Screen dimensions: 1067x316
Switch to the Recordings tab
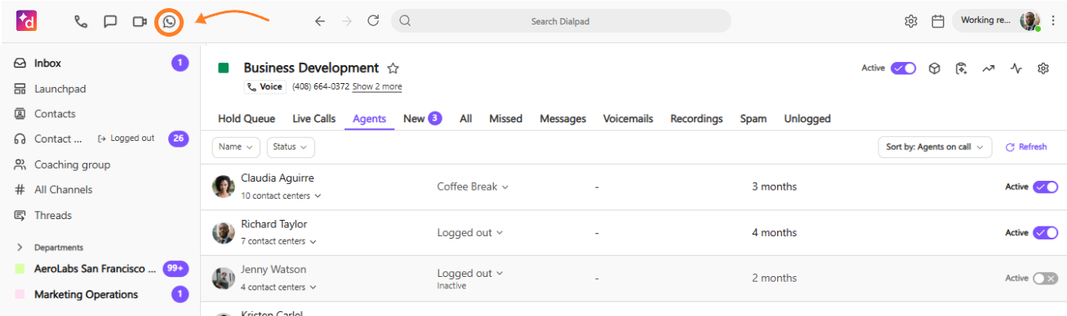click(x=696, y=119)
